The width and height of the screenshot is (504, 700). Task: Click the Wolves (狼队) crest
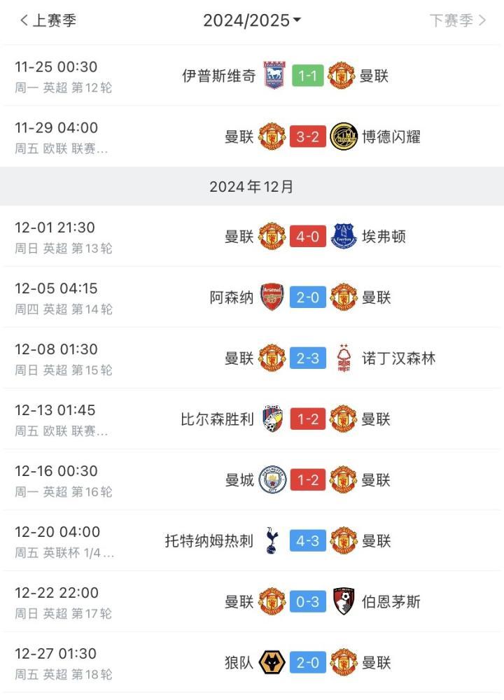coord(273,663)
